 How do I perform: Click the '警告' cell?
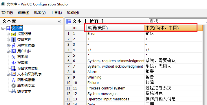click(174, 77)
